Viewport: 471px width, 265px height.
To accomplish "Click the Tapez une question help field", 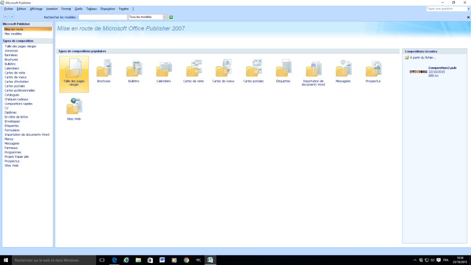I will pyautogui.click(x=447, y=9).
